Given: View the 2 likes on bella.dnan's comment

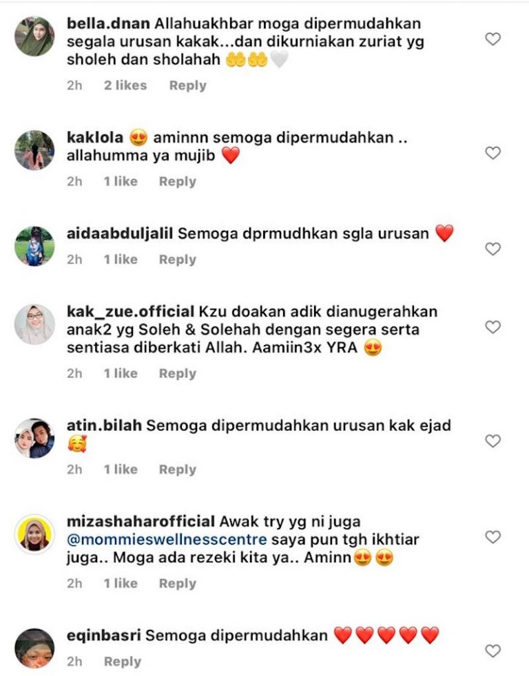Looking at the screenshot, I should click(125, 85).
